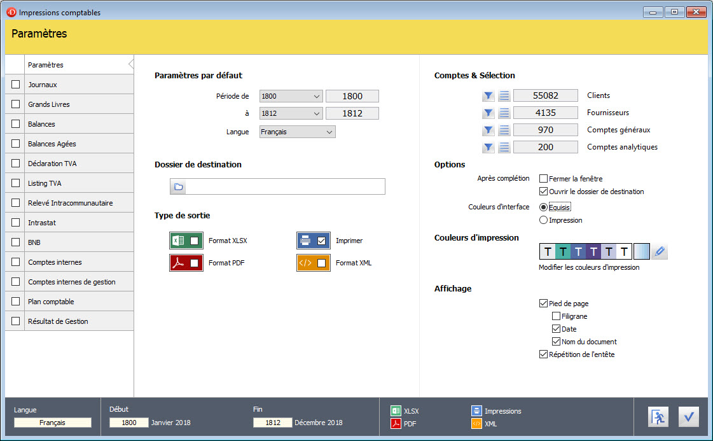The width and height of the screenshot is (713, 441).
Task: Select the green teal print color swatch
Action: [x=563, y=252]
